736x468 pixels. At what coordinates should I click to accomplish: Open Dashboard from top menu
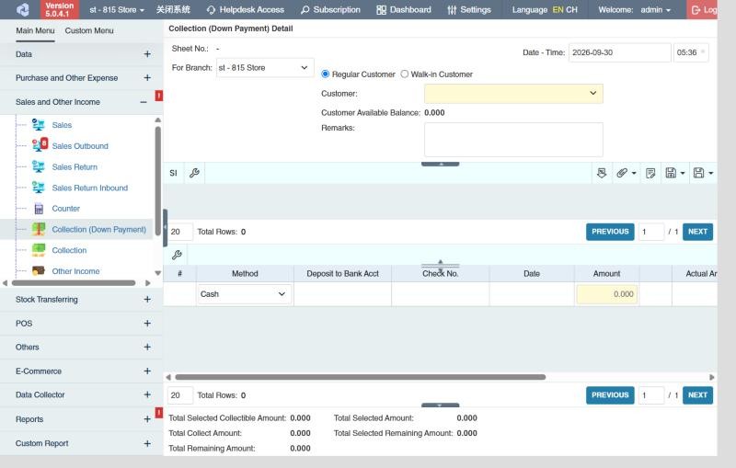point(404,9)
